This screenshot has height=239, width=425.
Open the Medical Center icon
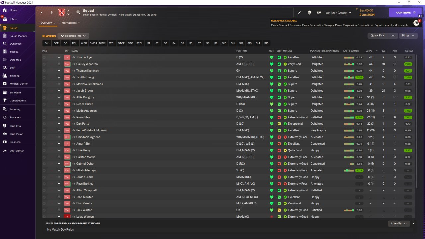tap(5, 83)
